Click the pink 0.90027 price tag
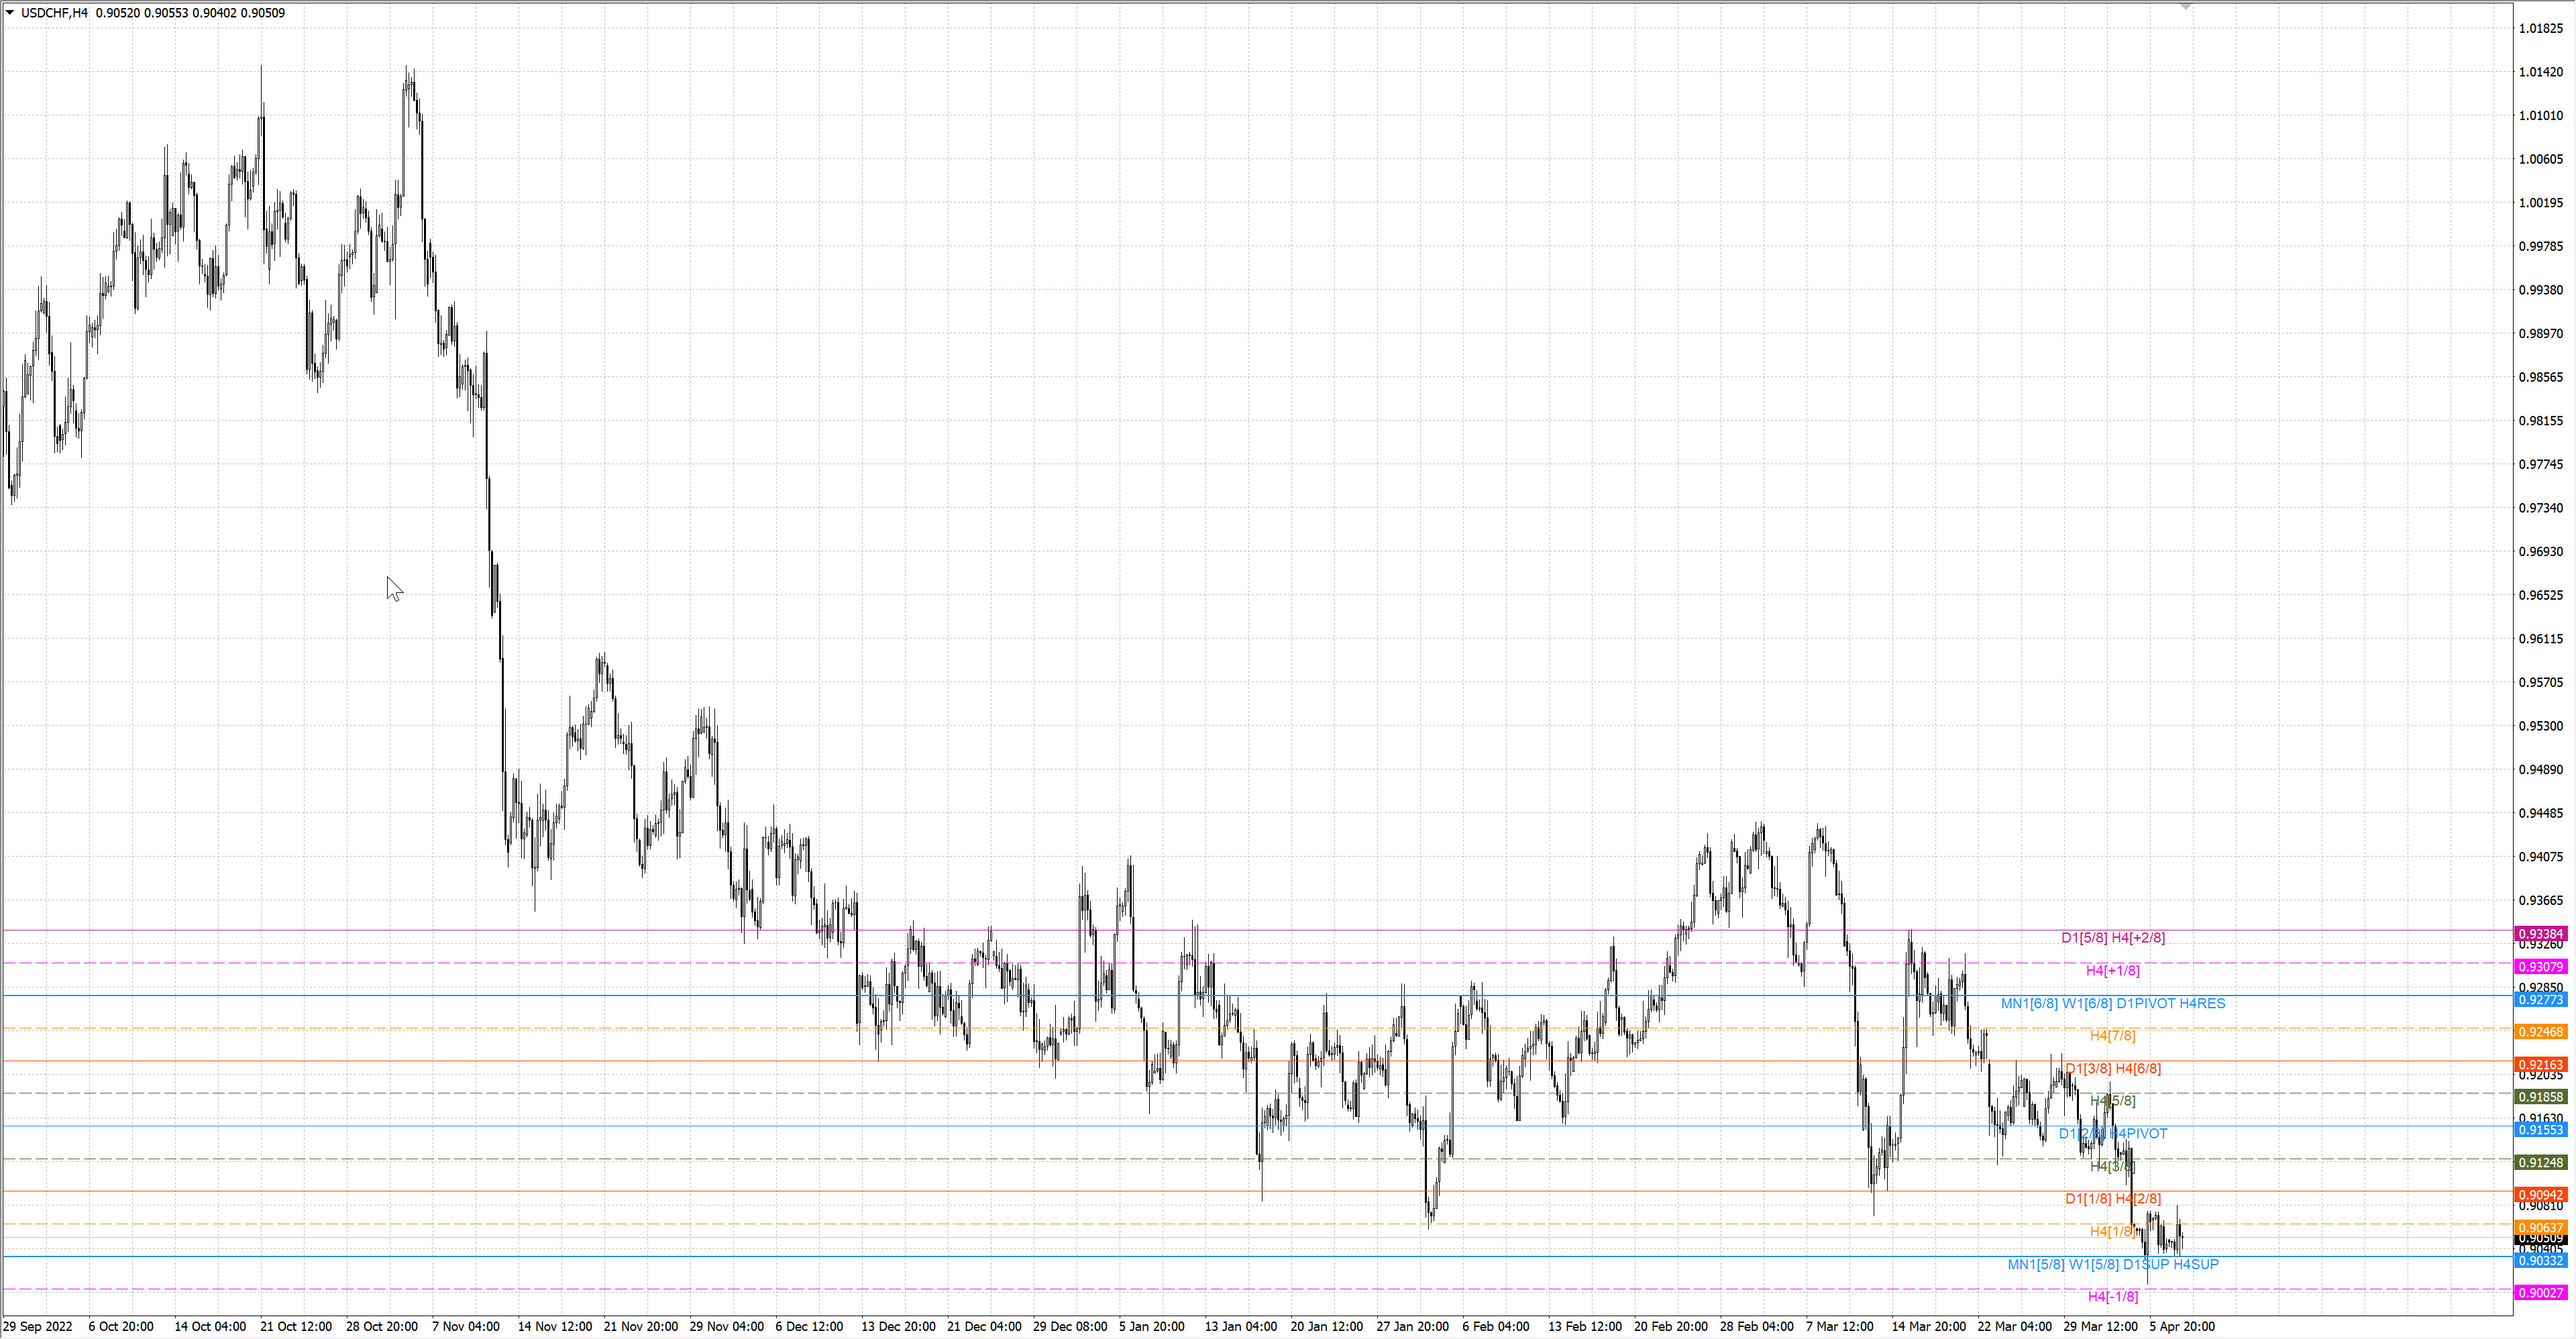Viewport: 2576px width, 1339px height. 2540,1292
